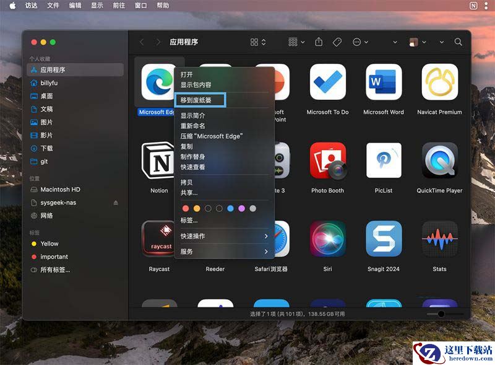
Task: Click the Share toolbar icon
Action: pos(319,42)
